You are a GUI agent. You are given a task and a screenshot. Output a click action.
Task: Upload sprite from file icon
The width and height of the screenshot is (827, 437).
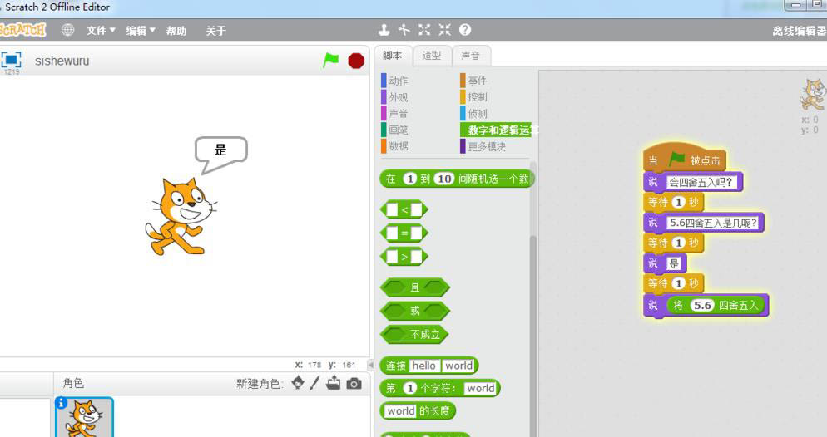tap(333, 383)
